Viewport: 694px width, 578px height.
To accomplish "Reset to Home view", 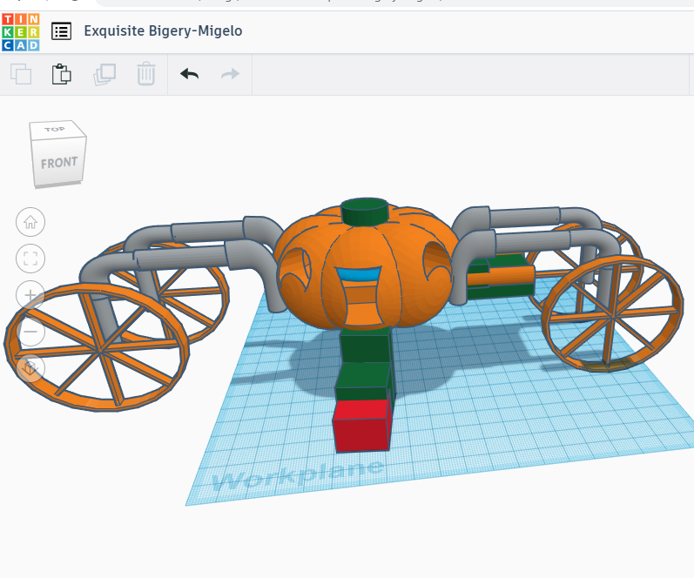I will (30, 222).
